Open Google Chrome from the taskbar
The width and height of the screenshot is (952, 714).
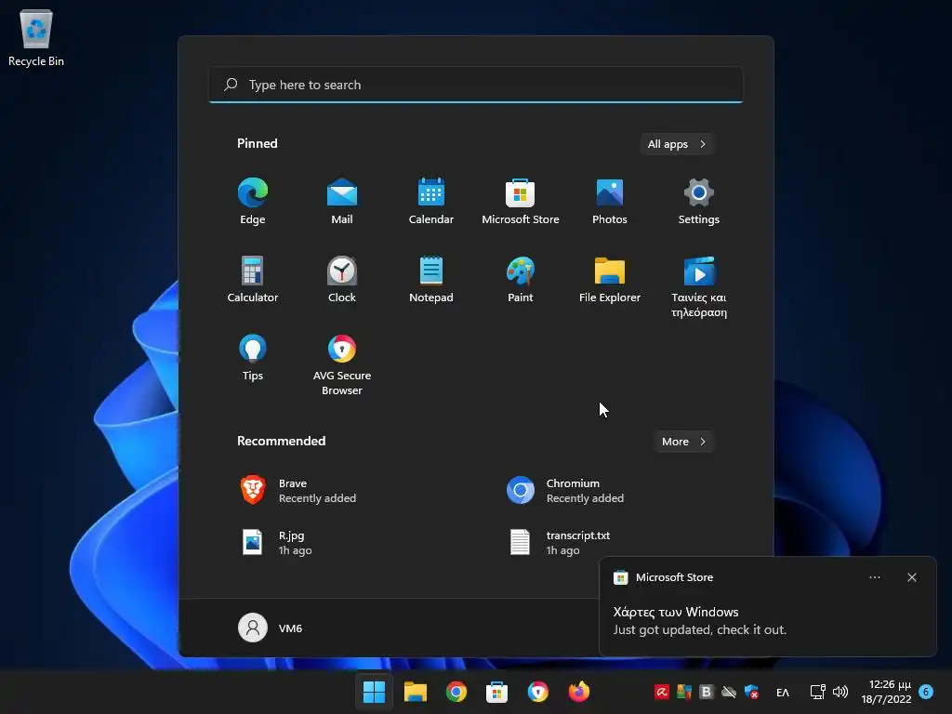pos(456,692)
